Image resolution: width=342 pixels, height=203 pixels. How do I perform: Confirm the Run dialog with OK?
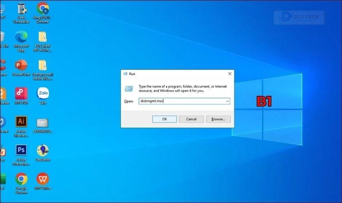coord(164,119)
